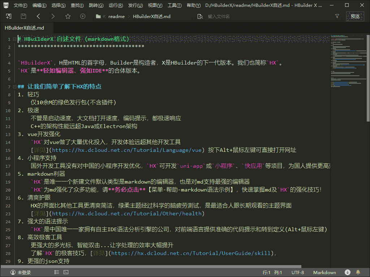Toggle the Markdown 预览 preview pane
The image size is (370, 277).
coord(354,16)
